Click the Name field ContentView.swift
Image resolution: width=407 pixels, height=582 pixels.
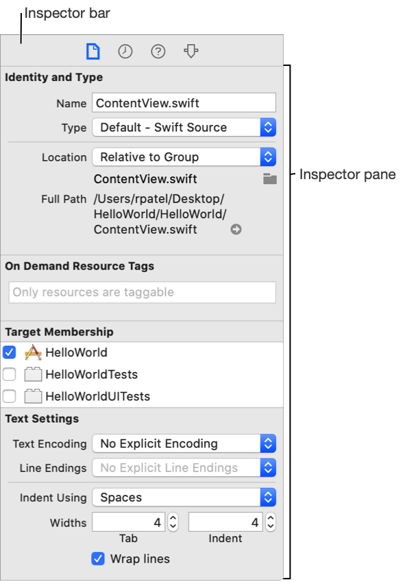(184, 103)
